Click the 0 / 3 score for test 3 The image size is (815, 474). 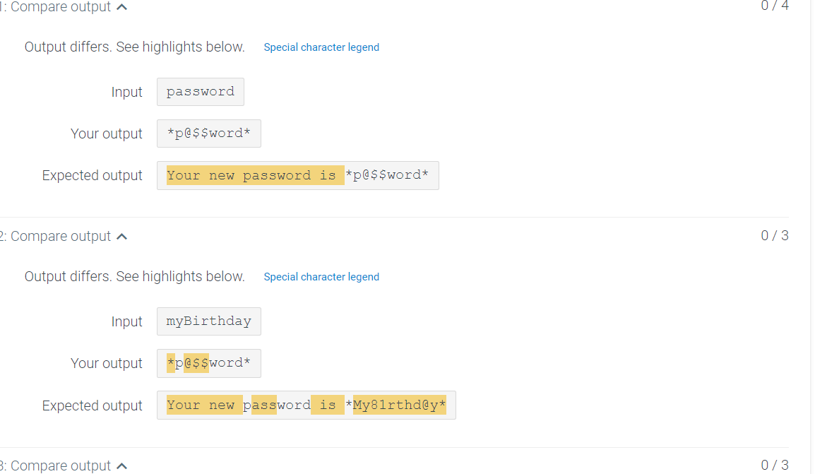click(x=774, y=465)
